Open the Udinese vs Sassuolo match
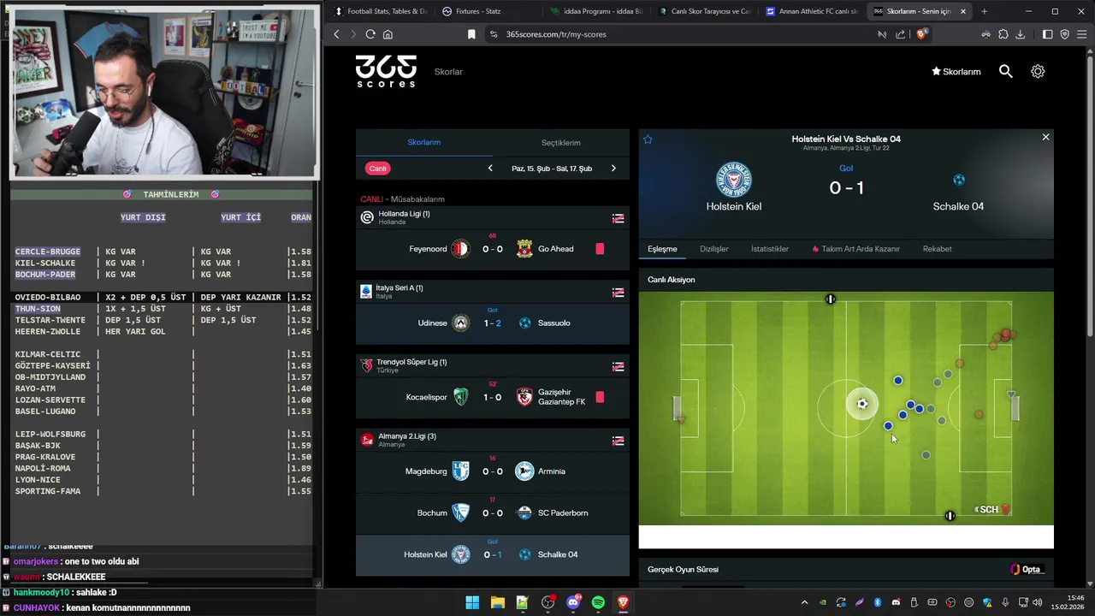The width and height of the screenshot is (1095, 616). click(x=493, y=323)
